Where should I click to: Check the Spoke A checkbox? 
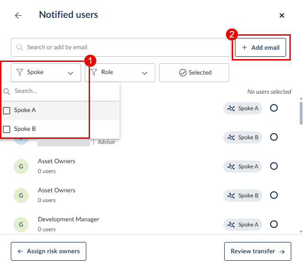7,111
